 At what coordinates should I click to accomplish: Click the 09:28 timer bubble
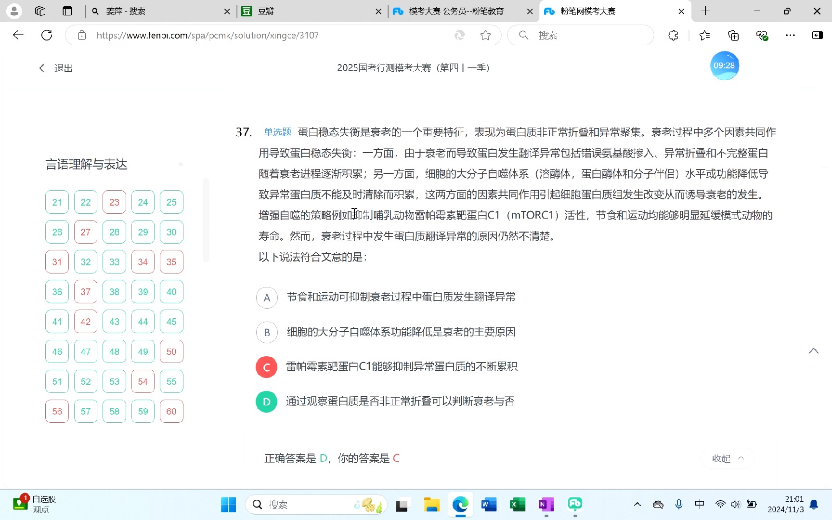click(724, 65)
